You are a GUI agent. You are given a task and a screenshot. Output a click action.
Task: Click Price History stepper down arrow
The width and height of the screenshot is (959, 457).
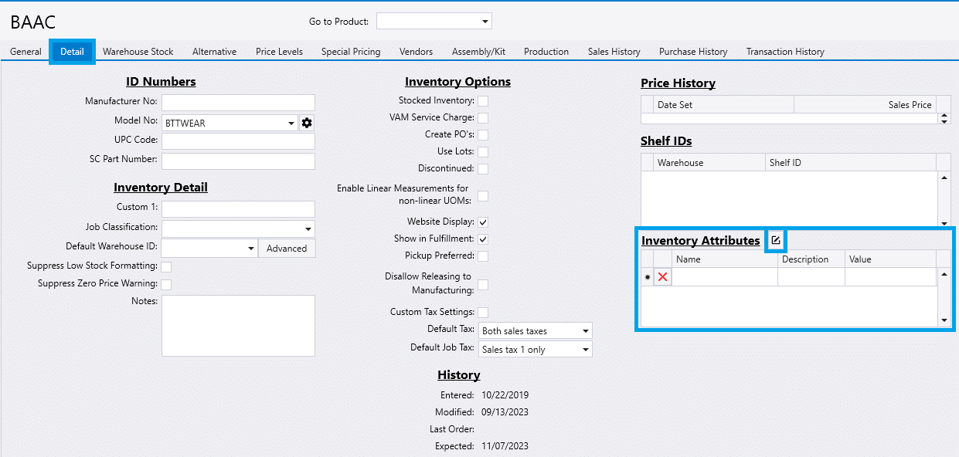point(944,121)
